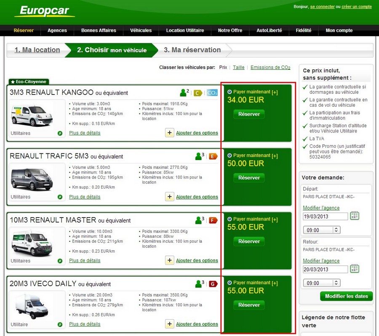Screen dimensions: 379x336
Task: Open Plus de détails for Kangoo
Action: pos(85,133)
